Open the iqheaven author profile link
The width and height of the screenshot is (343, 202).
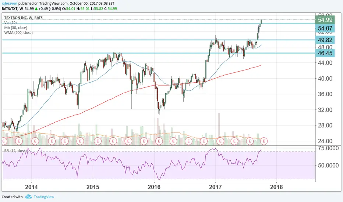pos(10,4)
